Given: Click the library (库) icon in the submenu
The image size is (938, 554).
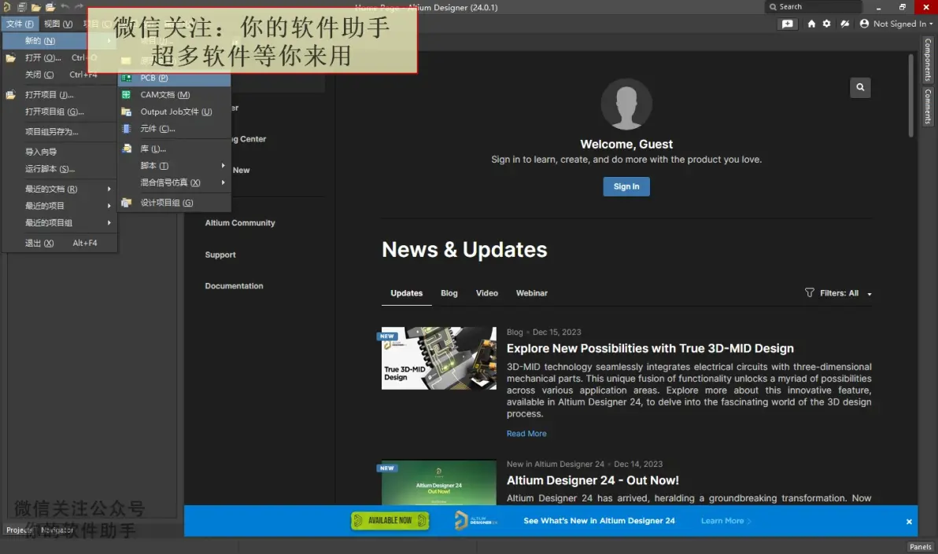Looking at the screenshot, I should (126, 149).
